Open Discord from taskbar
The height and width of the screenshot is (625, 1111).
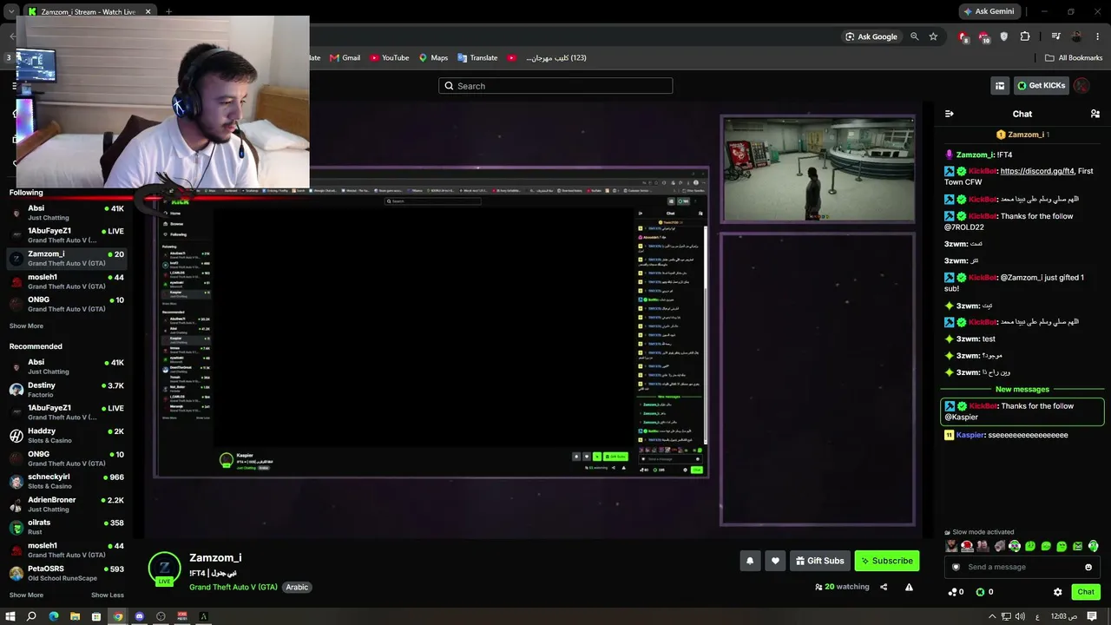tap(139, 616)
